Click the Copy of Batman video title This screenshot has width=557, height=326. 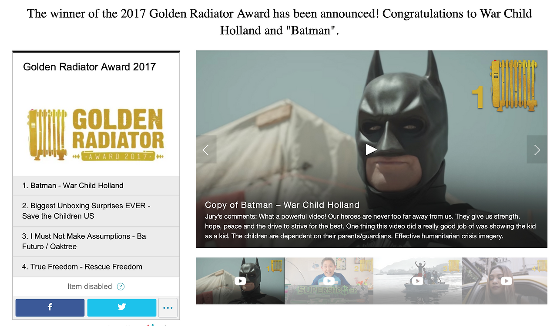(x=282, y=205)
